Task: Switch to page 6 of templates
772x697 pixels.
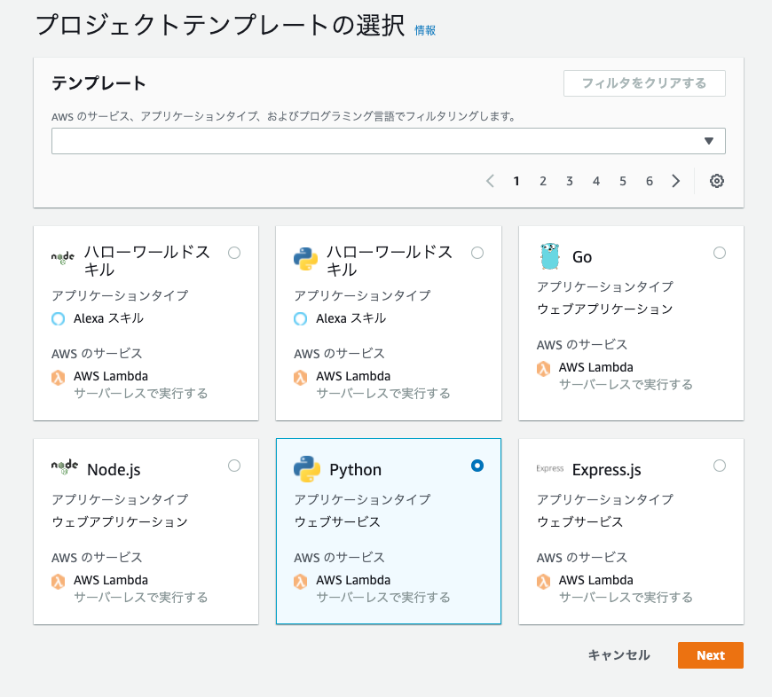Action: point(650,181)
